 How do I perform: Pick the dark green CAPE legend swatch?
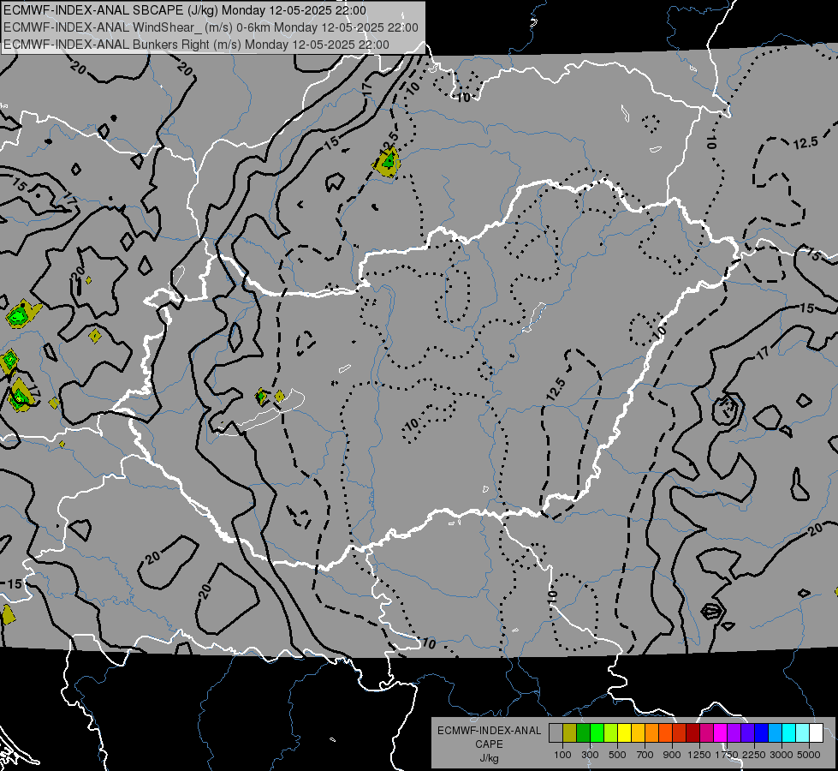click(583, 732)
